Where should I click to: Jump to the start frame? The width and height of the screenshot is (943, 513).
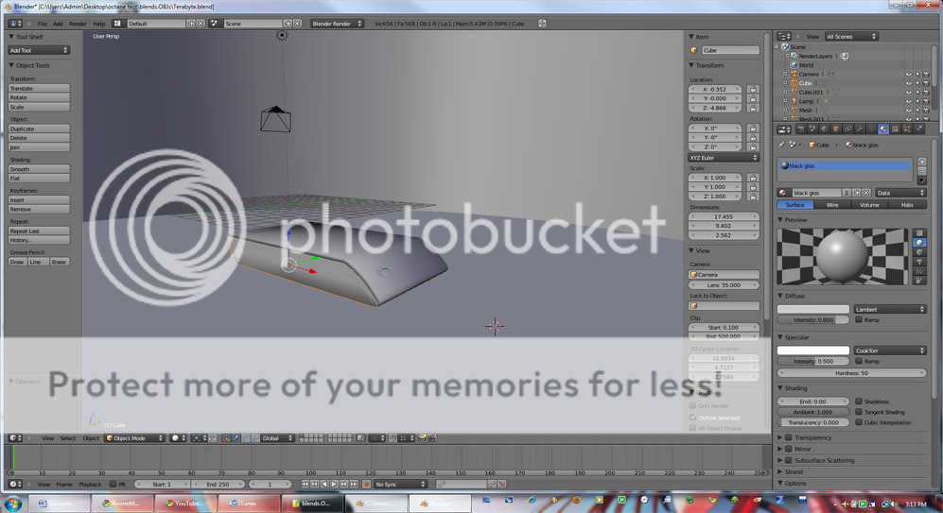(x=305, y=484)
